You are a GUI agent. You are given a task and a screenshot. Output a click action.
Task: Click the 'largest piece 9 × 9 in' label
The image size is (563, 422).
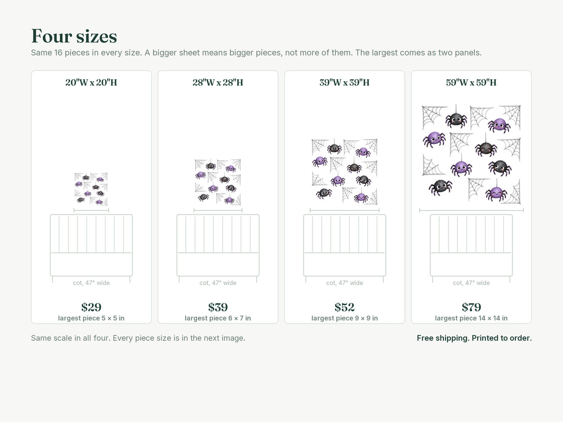(344, 318)
